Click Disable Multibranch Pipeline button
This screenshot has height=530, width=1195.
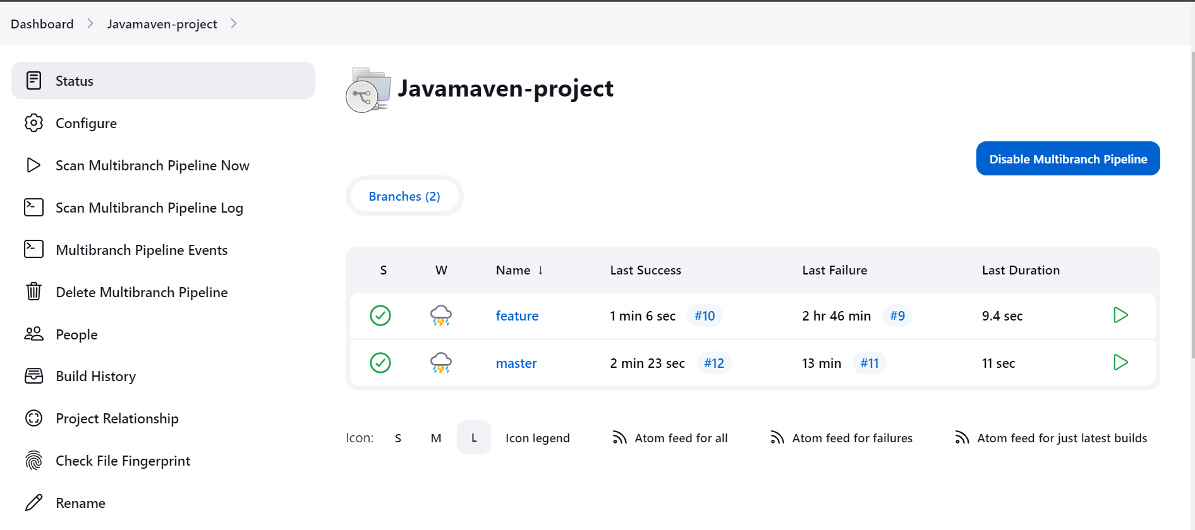[x=1068, y=158]
